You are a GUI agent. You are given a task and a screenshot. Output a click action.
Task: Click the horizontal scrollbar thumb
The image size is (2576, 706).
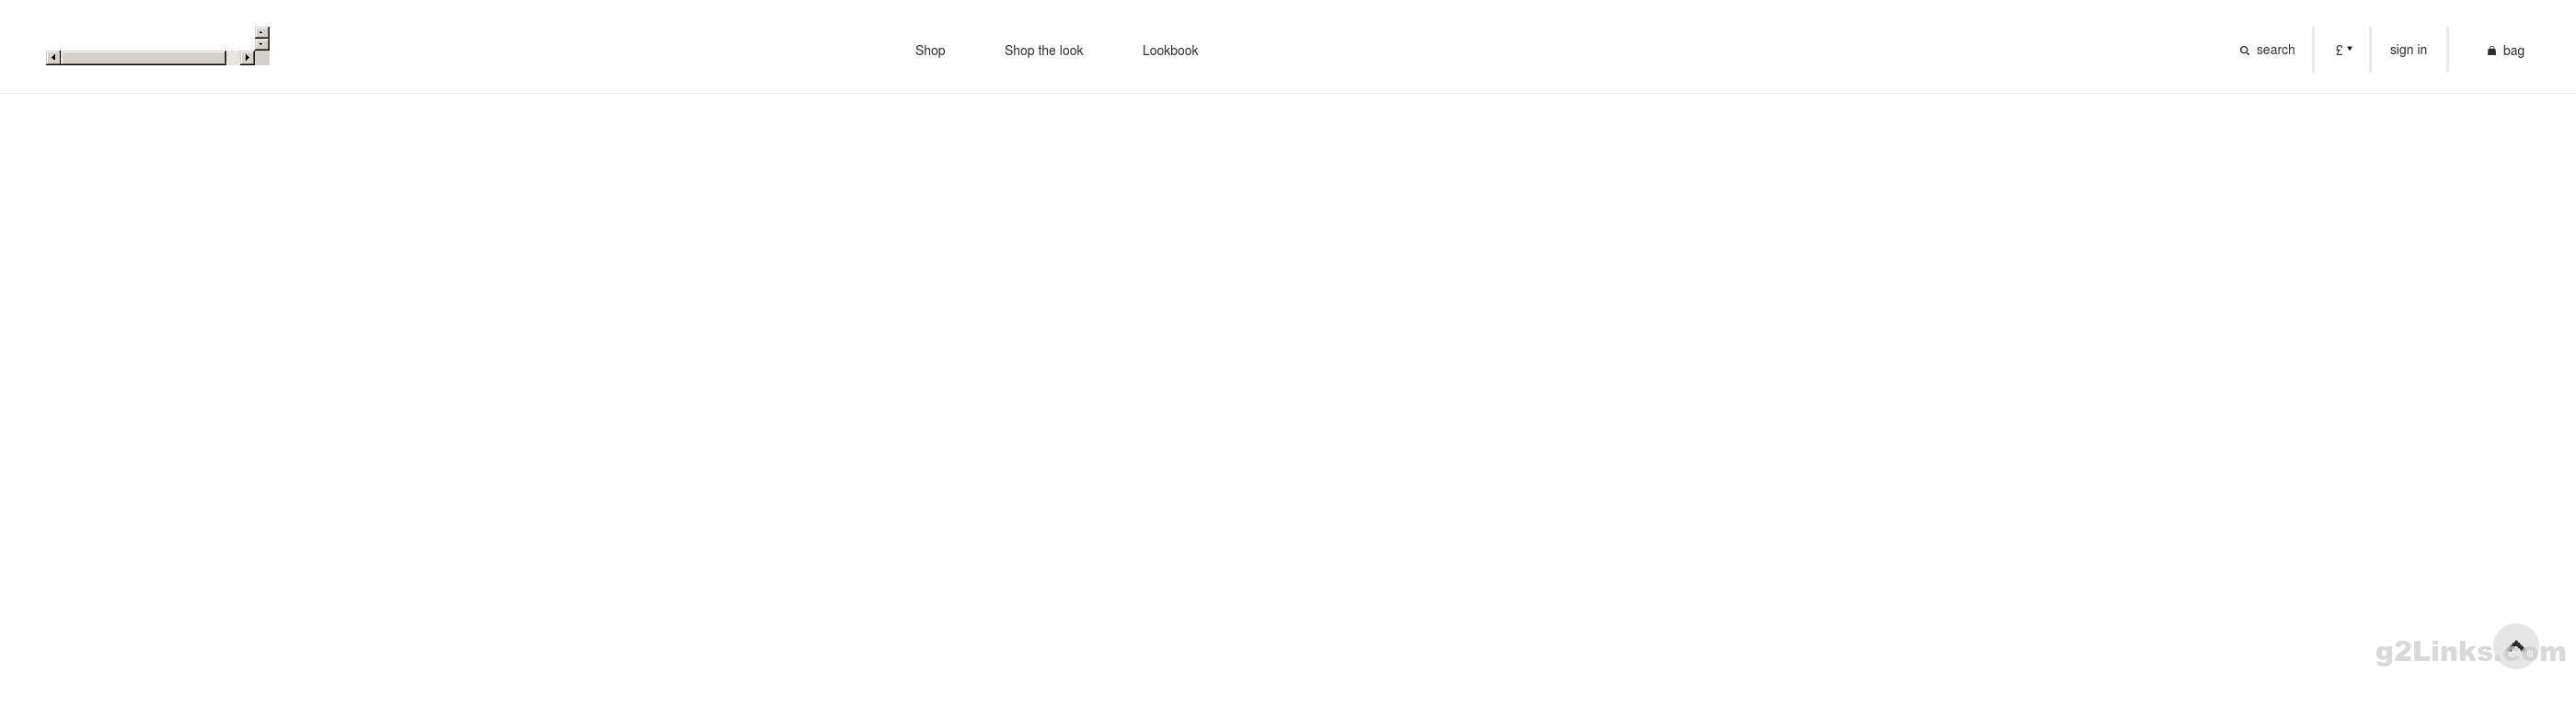(x=144, y=58)
